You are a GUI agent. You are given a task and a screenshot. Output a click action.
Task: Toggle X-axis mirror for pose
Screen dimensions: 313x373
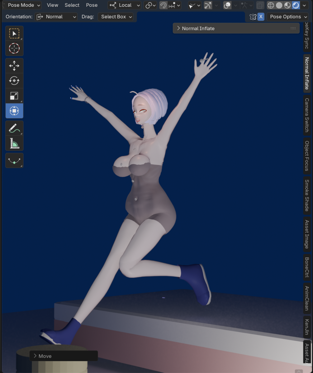coord(261,17)
